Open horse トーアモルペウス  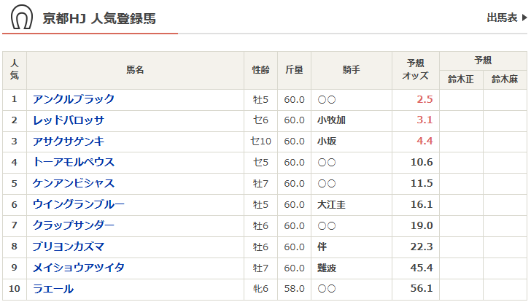(74, 162)
